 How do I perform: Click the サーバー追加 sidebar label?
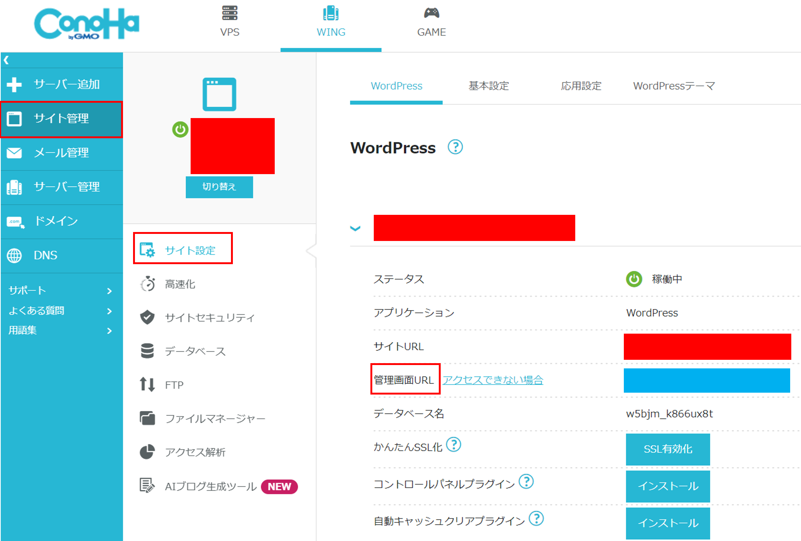tap(67, 84)
